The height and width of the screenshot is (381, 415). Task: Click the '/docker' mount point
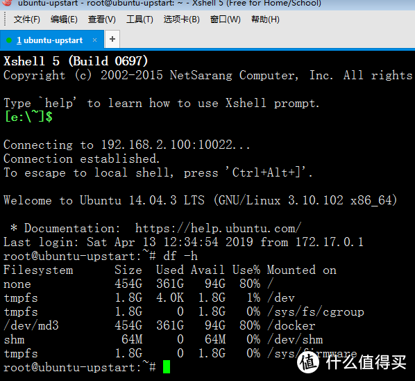[x=291, y=325]
